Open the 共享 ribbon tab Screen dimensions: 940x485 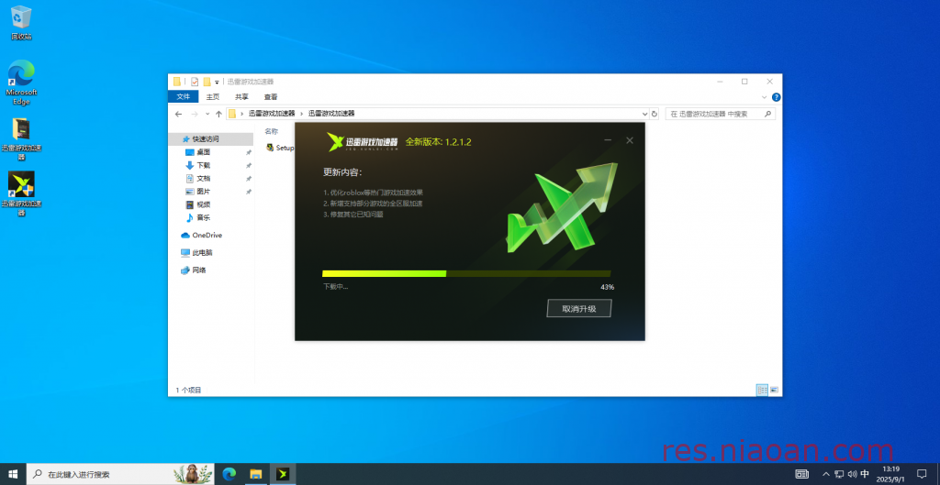click(241, 97)
